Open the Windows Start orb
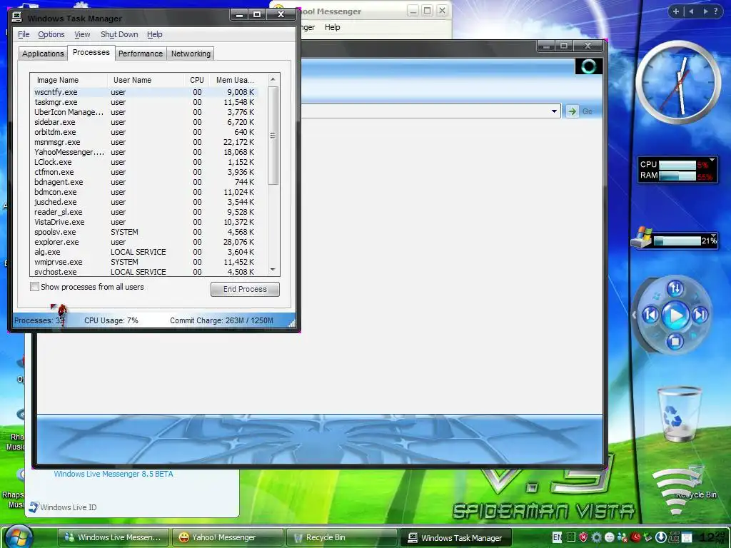Viewport: 731px width, 548px height. click(x=19, y=537)
